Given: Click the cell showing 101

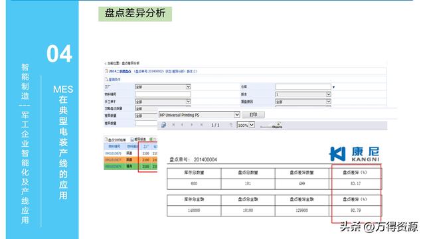Looking at the screenshot, I should 248,183.
